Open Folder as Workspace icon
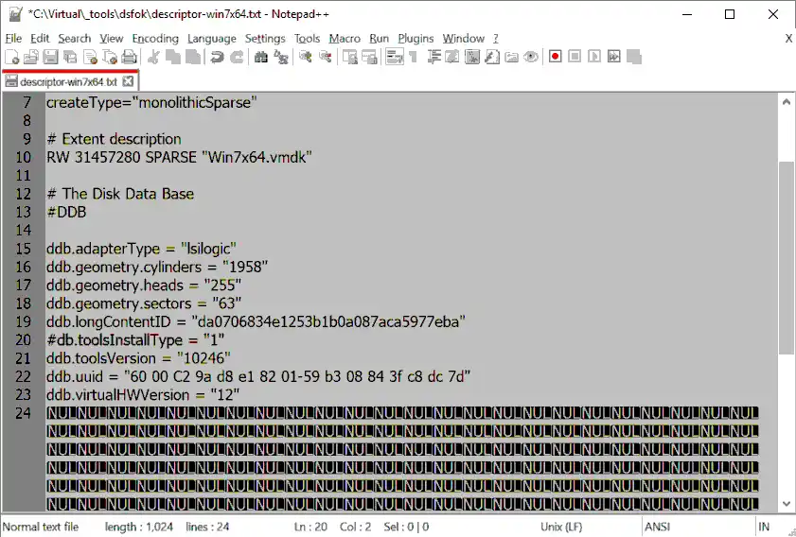The height and width of the screenshot is (537, 796). pos(511,57)
